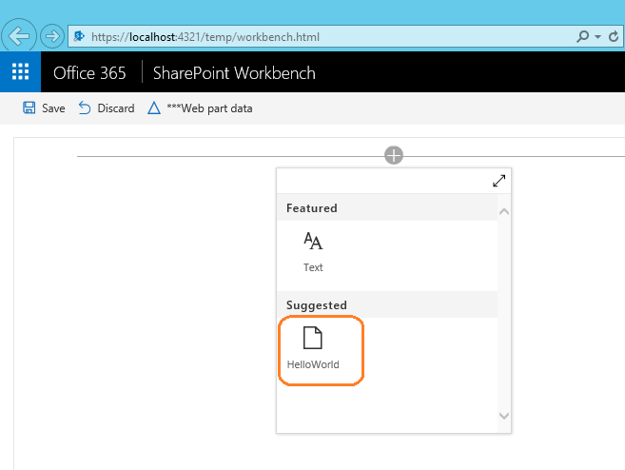Viewport: 625px width, 470px height.
Task: Add the HelloWorld web part
Action: pos(313,348)
